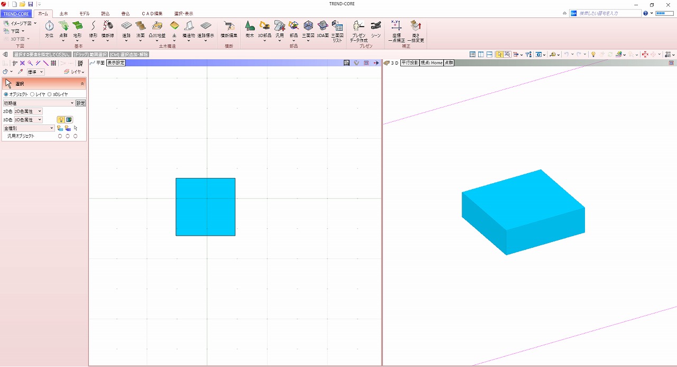This screenshot has height=367, width=677.
Task: Click the 設定 settings button
Action: click(80, 103)
